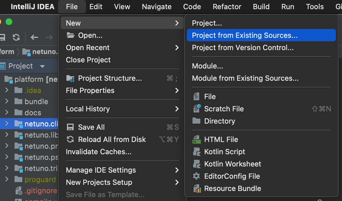Image resolution: width=342 pixels, height=201 pixels.
Task: Click the green maximize window button
Action: pyautogui.click(x=9, y=22)
